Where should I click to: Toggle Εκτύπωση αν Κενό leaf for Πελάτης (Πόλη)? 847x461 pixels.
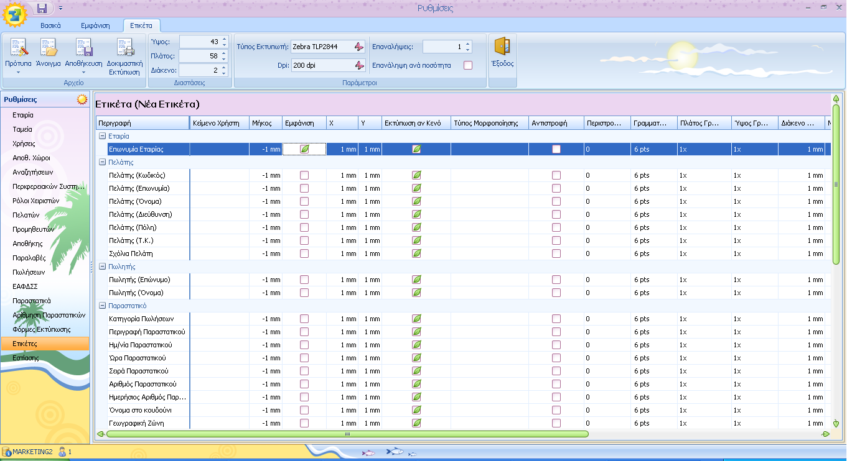[416, 227]
